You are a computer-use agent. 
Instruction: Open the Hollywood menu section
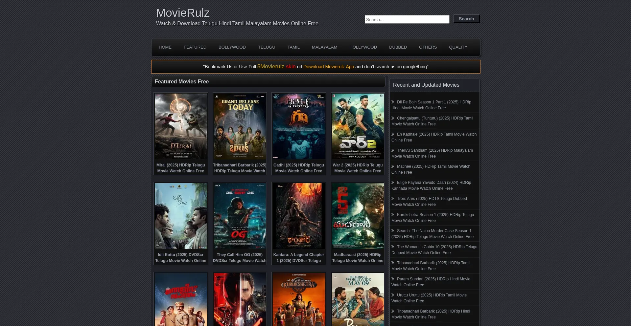pos(363,47)
